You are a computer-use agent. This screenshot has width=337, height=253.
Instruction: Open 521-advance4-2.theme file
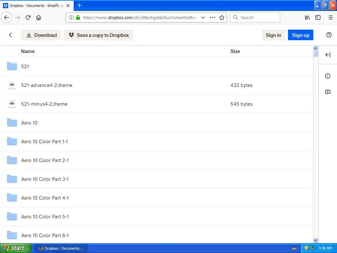(47, 85)
